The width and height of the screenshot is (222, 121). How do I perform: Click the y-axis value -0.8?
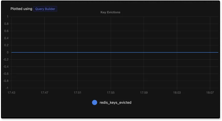[6, 81]
